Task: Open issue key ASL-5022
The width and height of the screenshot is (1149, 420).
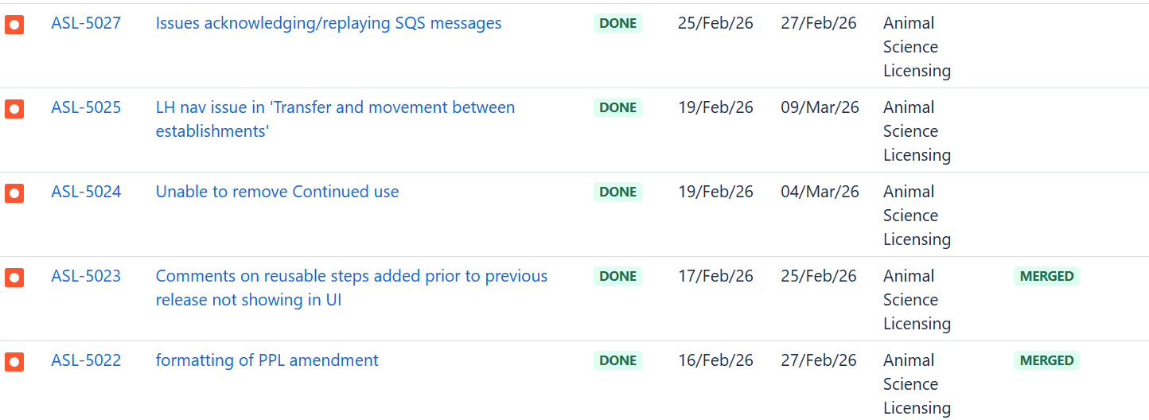Action: click(x=86, y=360)
